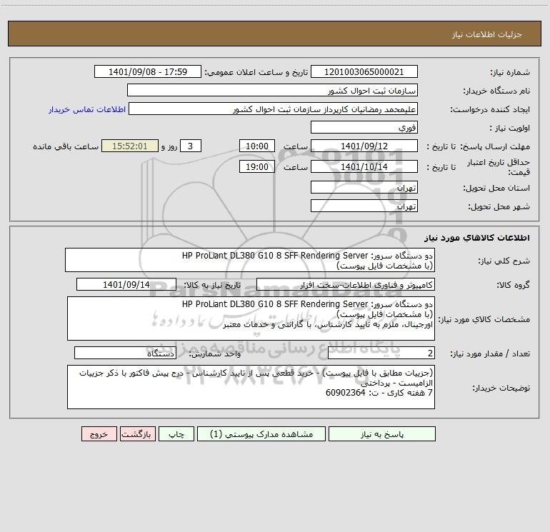Click the 'شماره نیاز:' label

[x=510, y=72]
